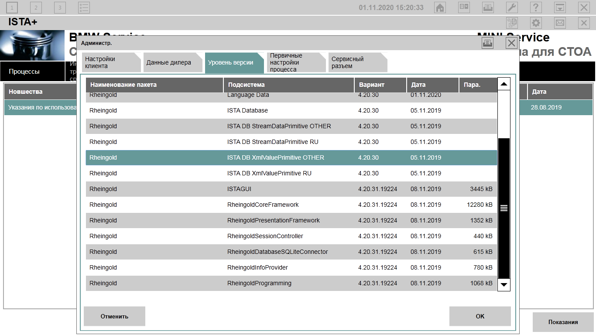Select the Уровень версии tab

[234, 62]
